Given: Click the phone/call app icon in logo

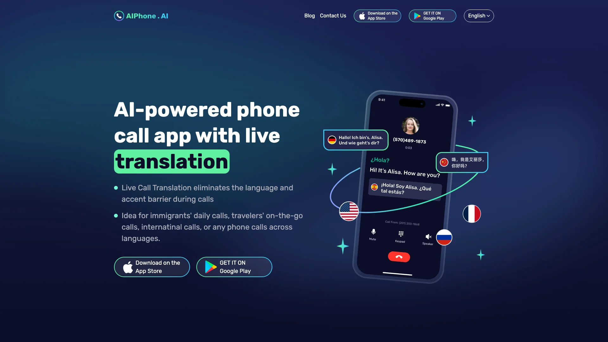Looking at the screenshot, I should (119, 16).
